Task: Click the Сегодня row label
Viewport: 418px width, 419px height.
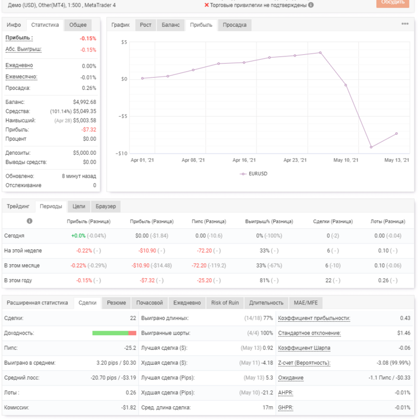Action: tap(14, 236)
